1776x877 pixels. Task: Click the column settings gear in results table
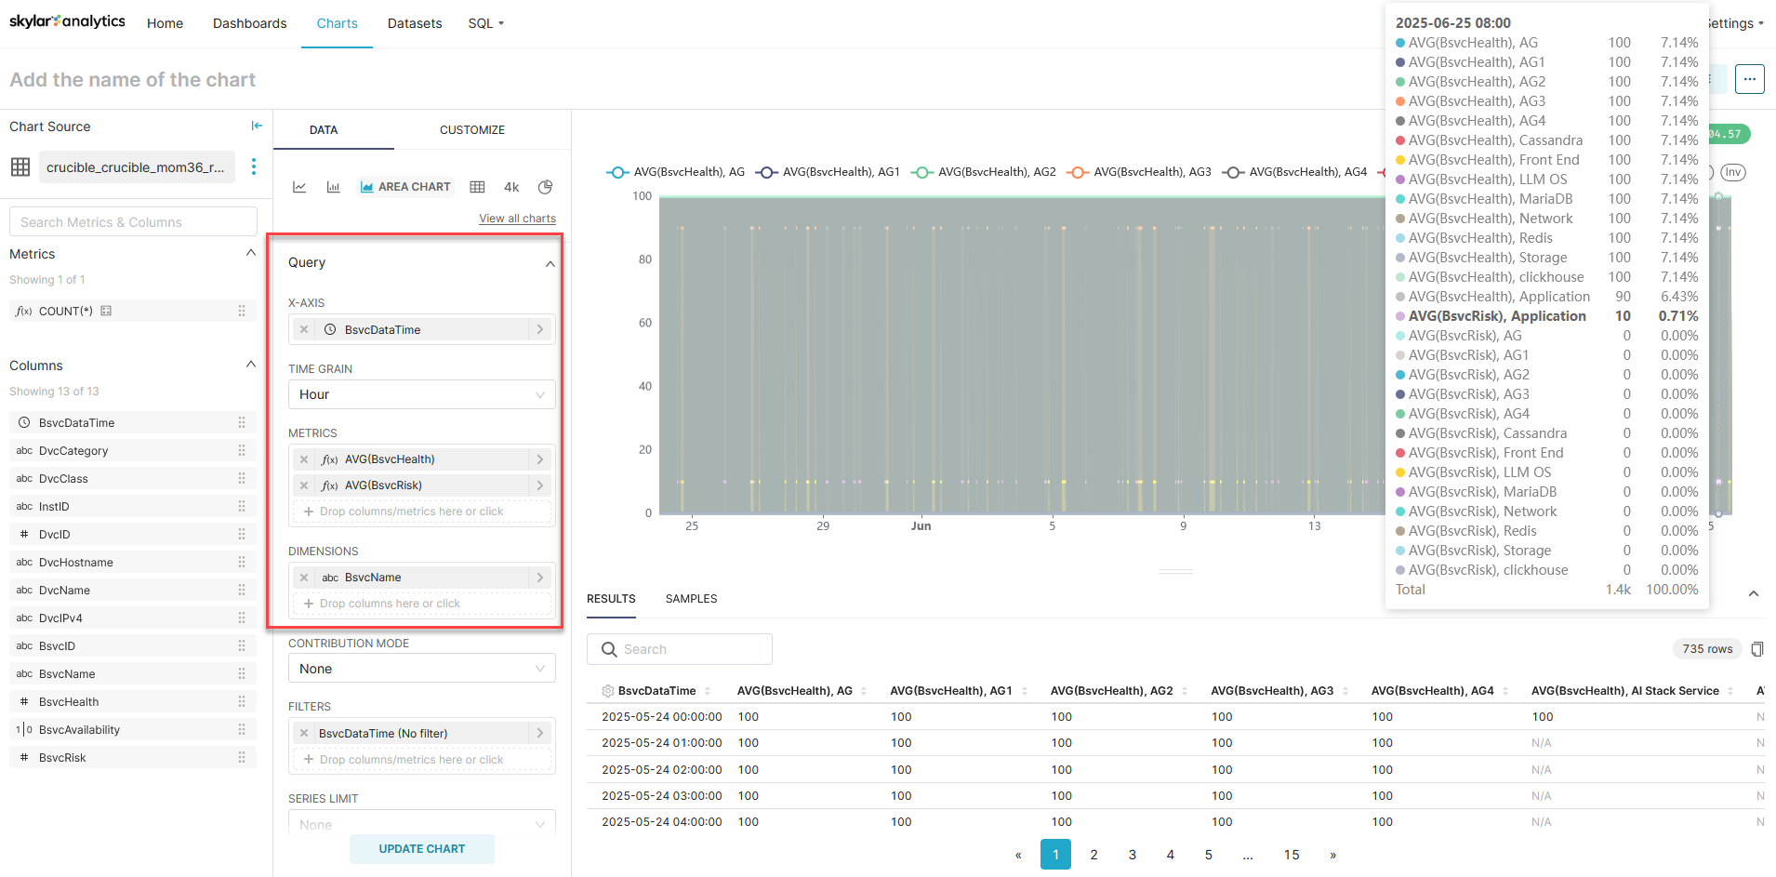point(608,691)
